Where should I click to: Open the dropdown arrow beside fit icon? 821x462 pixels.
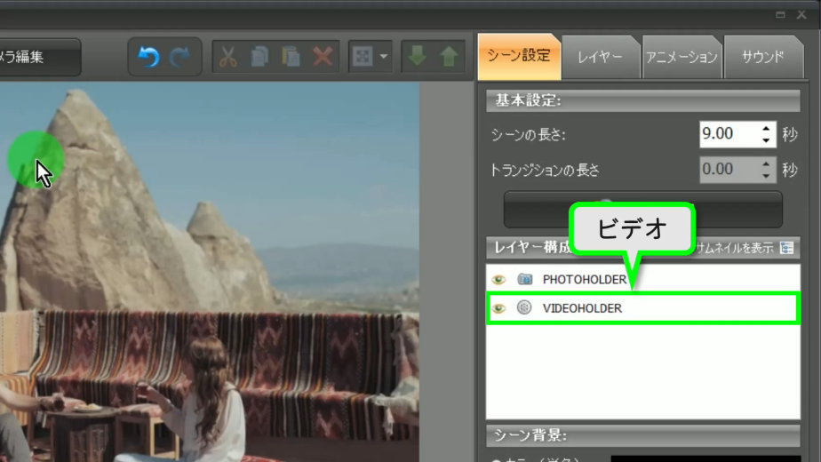coord(384,57)
